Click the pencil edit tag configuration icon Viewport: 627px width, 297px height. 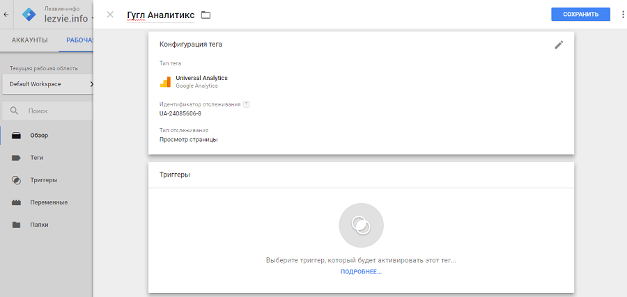click(559, 45)
